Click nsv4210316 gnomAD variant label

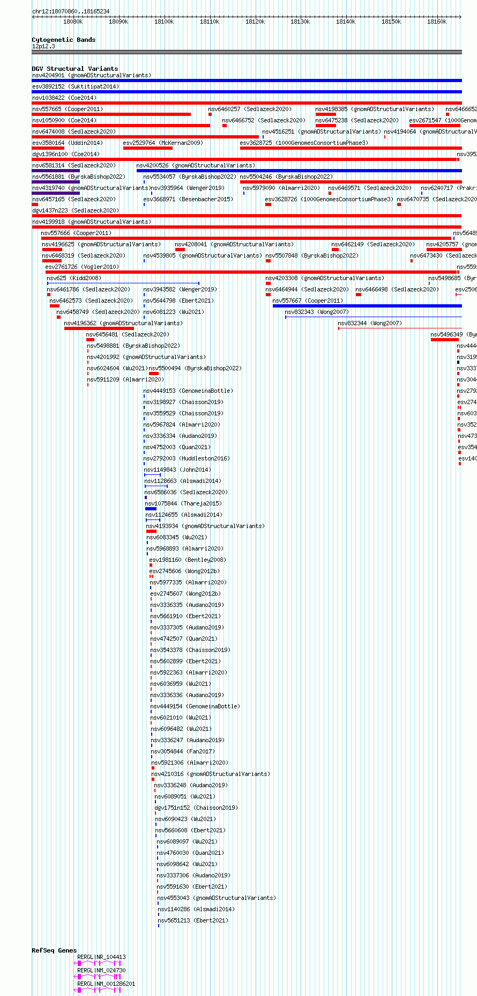[x=211, y=774]
